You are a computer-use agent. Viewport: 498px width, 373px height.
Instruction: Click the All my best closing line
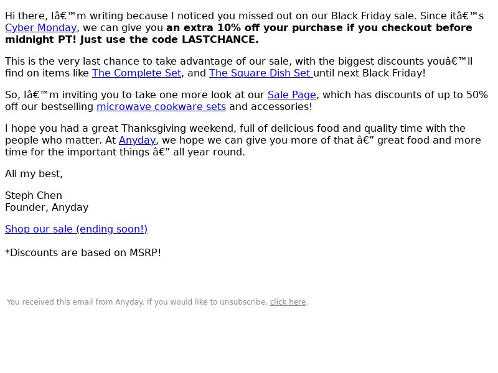click(34, 174)
